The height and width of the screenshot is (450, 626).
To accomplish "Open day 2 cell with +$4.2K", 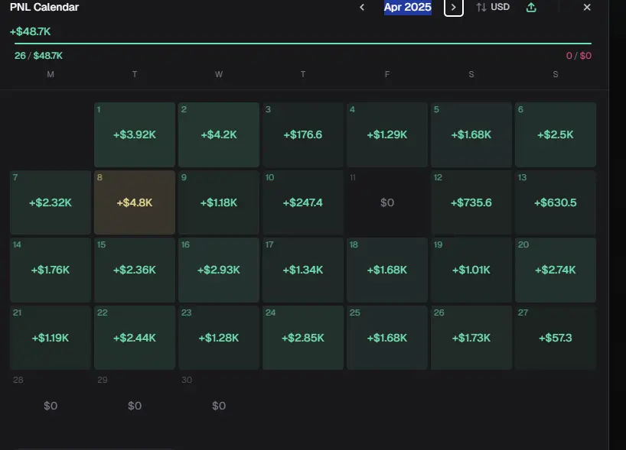I will (x=219, y=134).
